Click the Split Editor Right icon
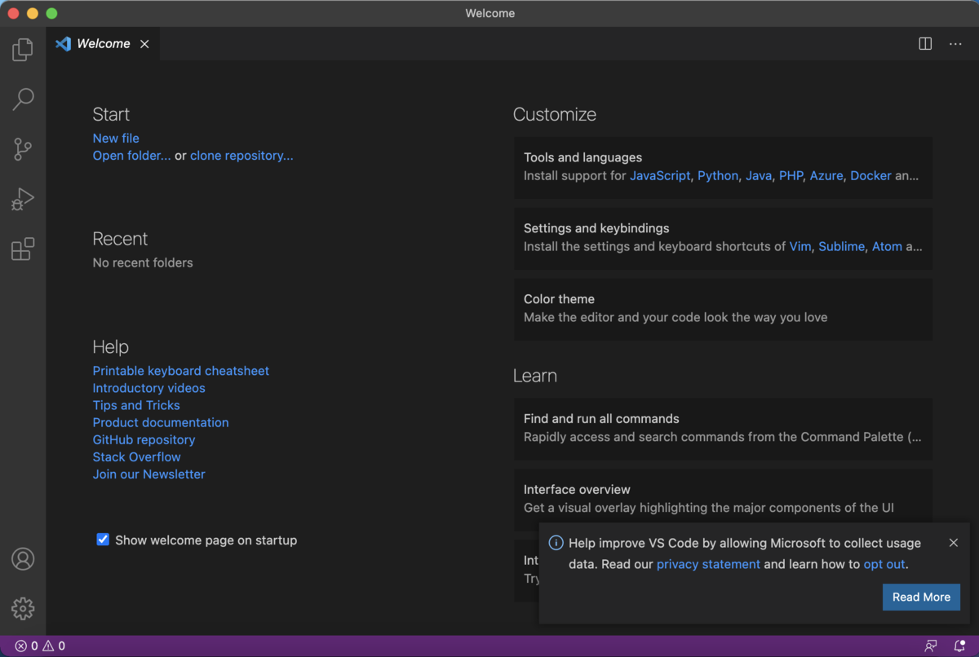Image resolution: width=979 pixels, height=657 pixels. click(925, 44)
